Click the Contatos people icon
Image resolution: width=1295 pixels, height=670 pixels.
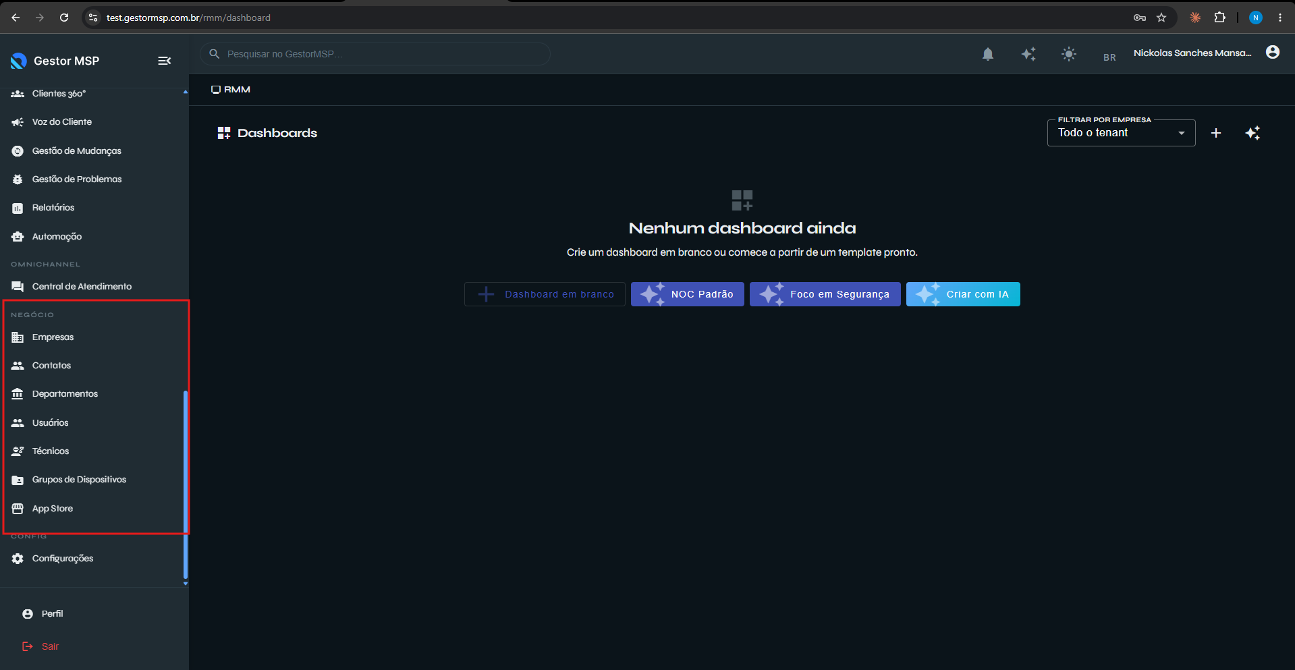18,366
